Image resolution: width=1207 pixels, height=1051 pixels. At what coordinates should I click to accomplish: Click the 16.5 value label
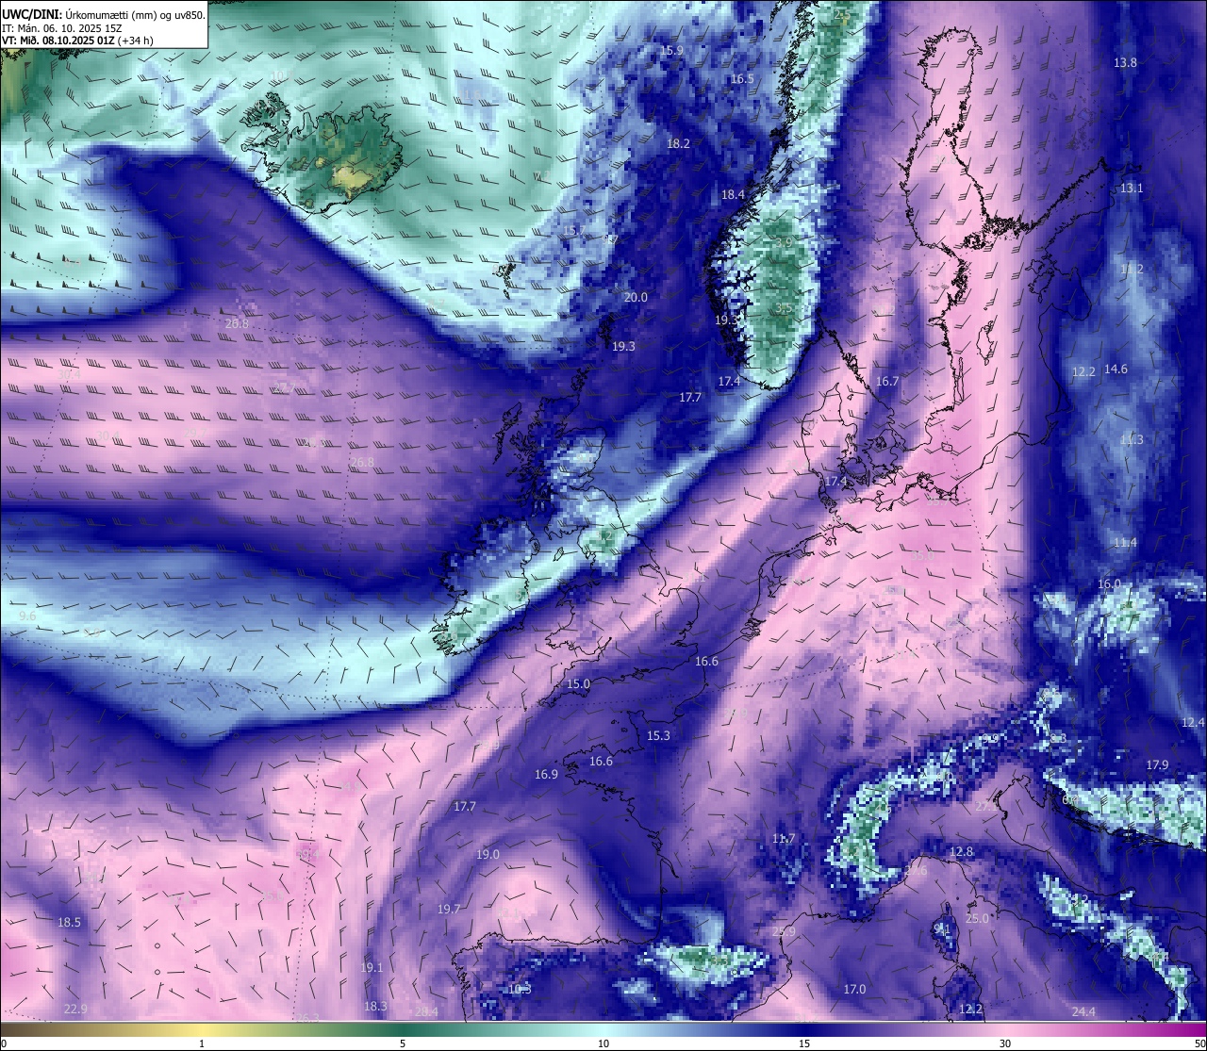[x=742, y=78]
